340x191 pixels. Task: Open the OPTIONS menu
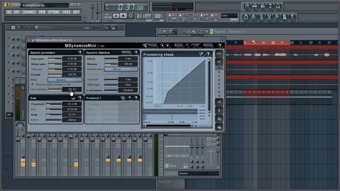[54, 12]
